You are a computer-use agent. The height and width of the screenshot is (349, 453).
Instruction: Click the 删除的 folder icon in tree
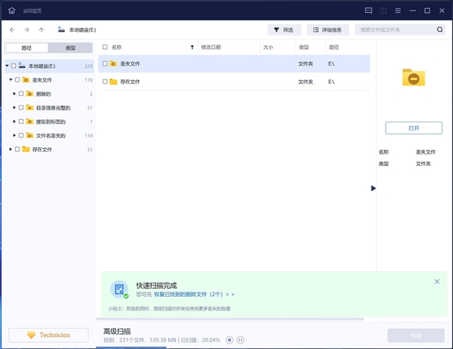coord(29,94)
